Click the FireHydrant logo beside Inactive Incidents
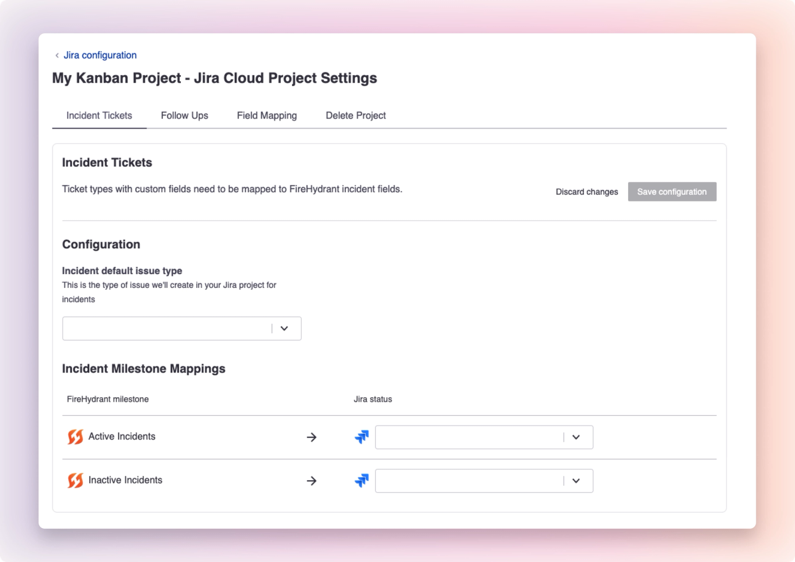The height and width of the screenshot is (562, 795). pos(76,481)
